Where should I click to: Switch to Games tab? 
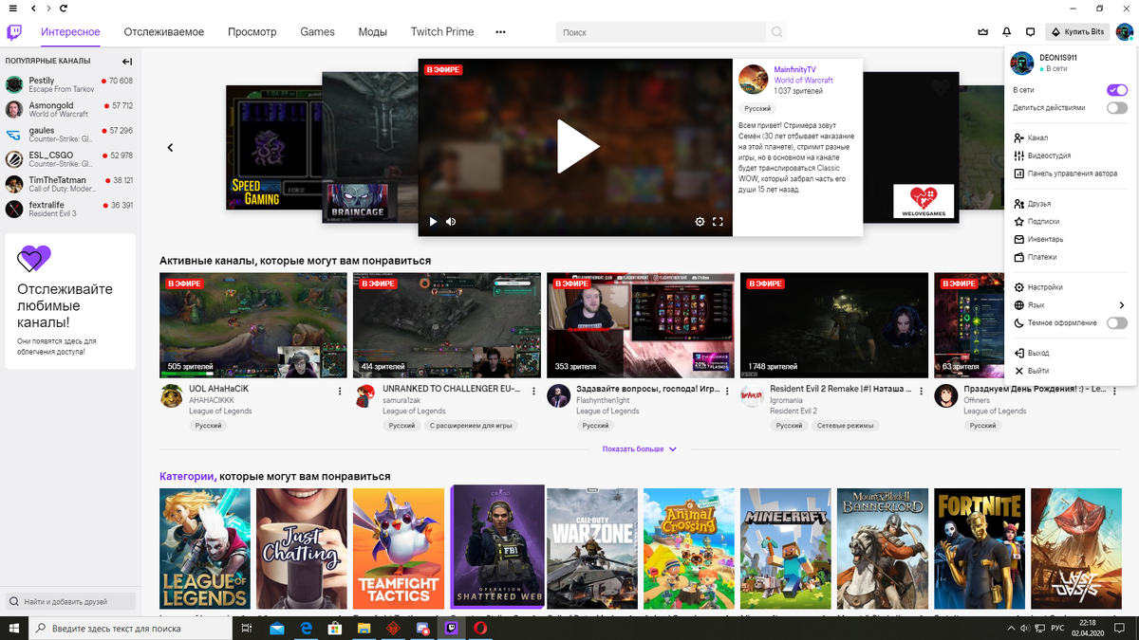click(318, 32)
